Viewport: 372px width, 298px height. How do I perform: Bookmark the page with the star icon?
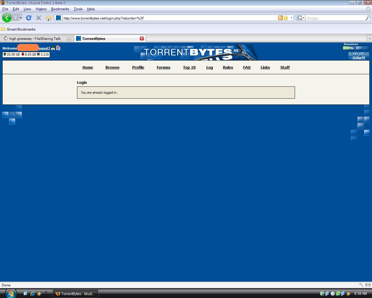click(x=286, y=18)
